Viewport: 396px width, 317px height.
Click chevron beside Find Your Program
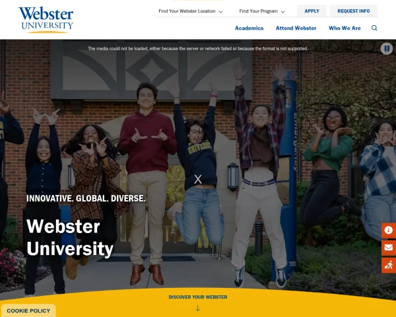pos(283,12)
